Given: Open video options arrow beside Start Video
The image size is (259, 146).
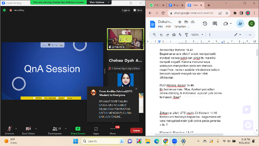Looking at the screenshot, I should [36, 129].
